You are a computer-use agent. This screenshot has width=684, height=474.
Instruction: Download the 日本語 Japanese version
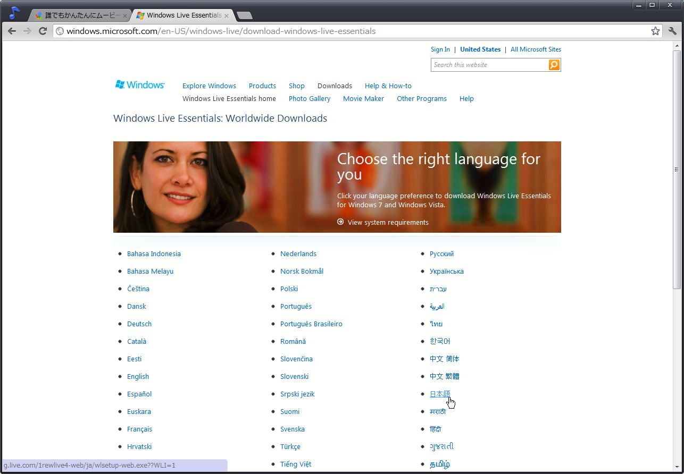tap(440, 394)
